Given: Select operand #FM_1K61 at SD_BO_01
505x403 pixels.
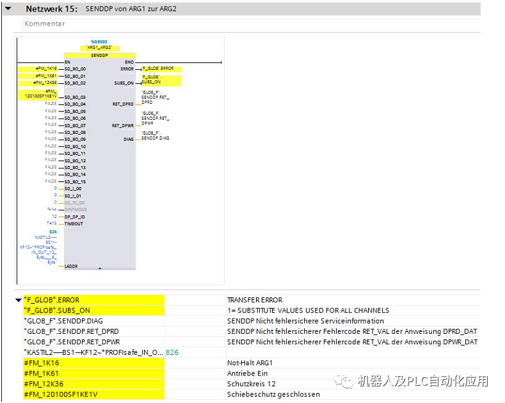Looking at the screenshot, I should point(38,76).
